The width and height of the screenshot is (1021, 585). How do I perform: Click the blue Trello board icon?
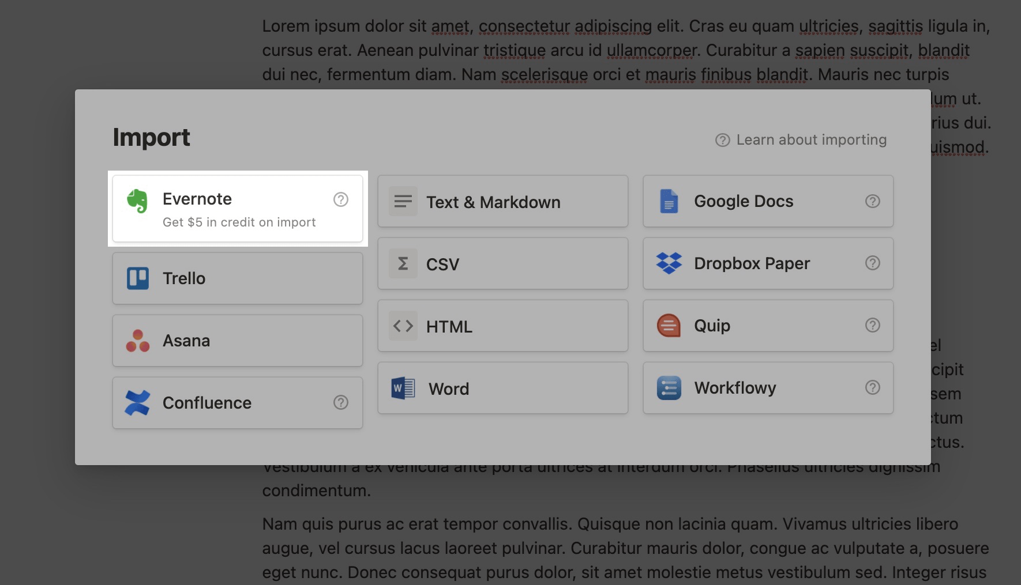[138, 278]
